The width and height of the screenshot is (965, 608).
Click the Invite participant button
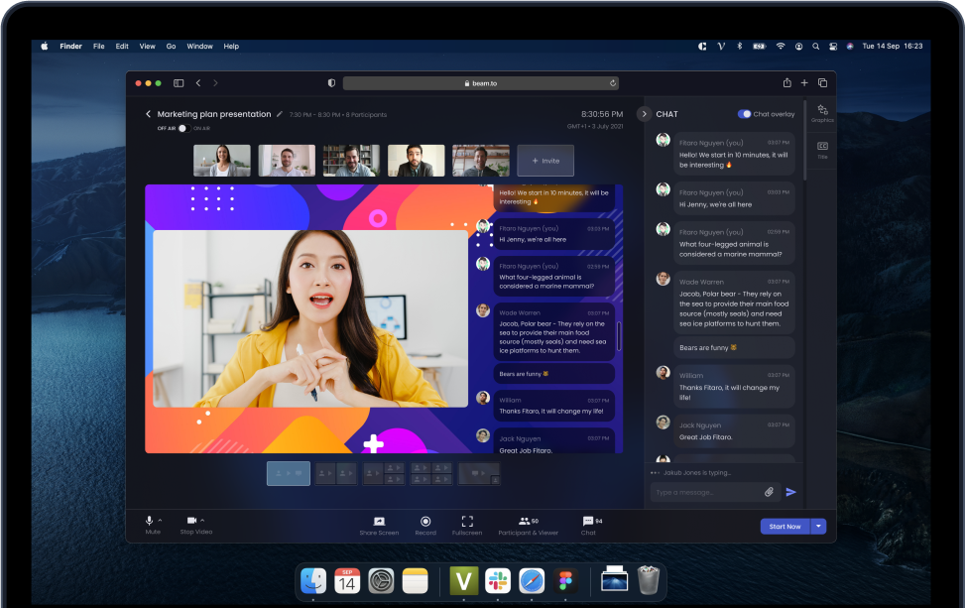pos(545,161)
